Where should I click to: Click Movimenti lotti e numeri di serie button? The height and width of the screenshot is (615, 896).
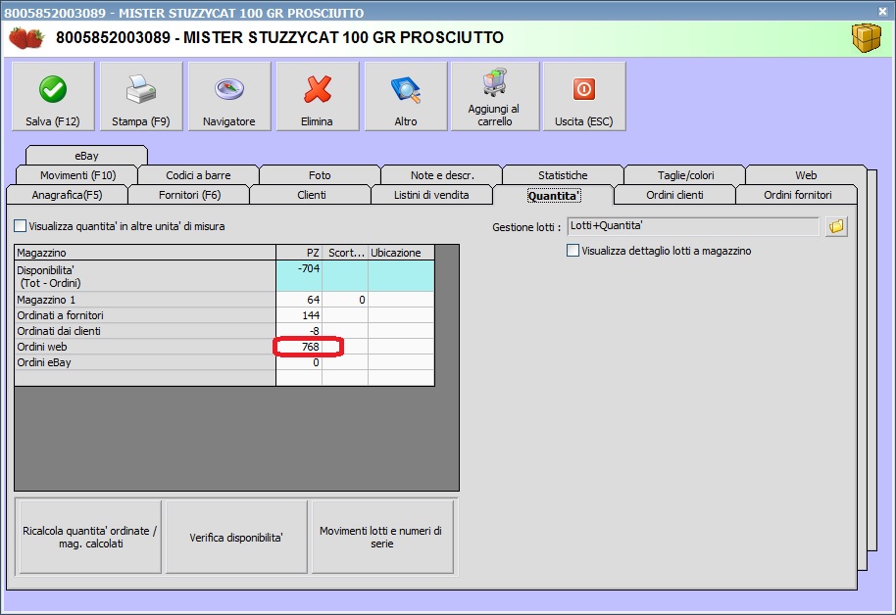382,538
